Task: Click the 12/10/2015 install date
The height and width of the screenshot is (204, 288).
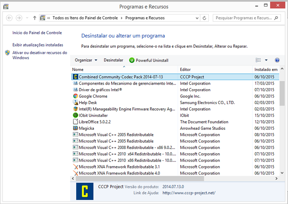Action: point(264,122)
